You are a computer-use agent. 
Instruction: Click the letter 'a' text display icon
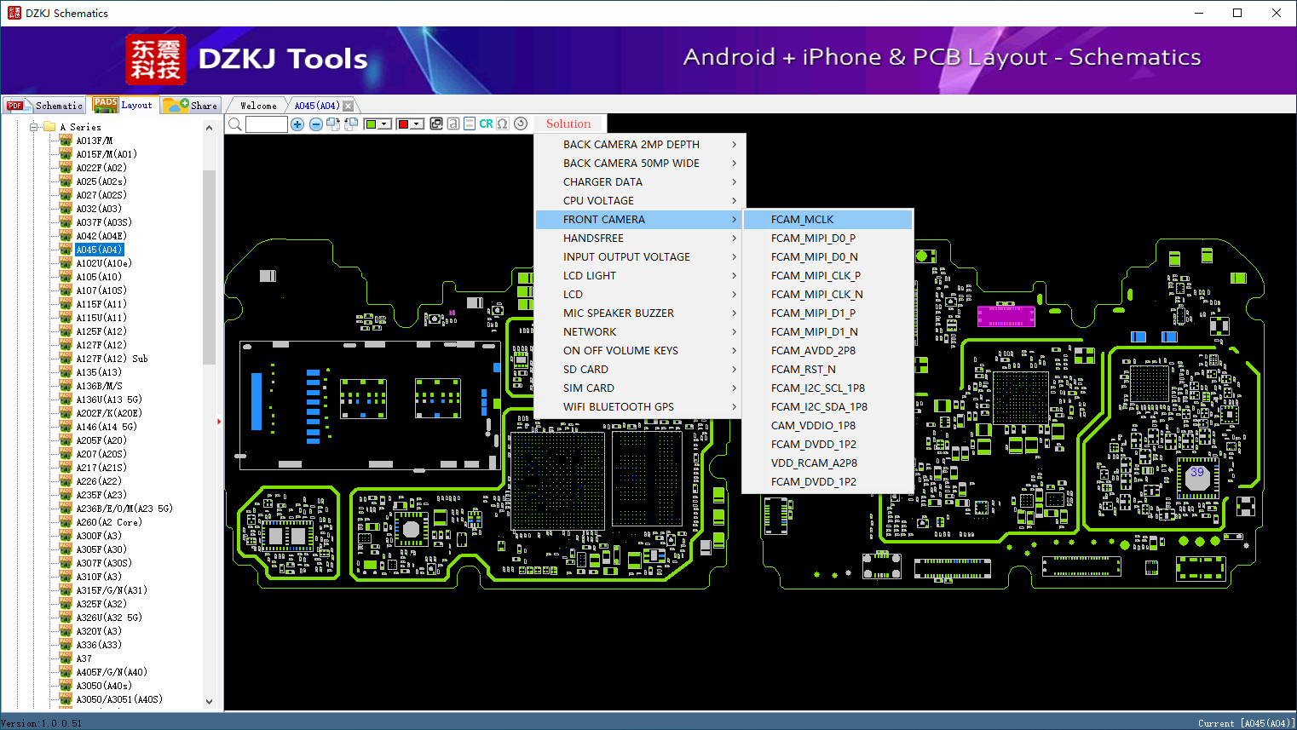[x=453, y=124]
